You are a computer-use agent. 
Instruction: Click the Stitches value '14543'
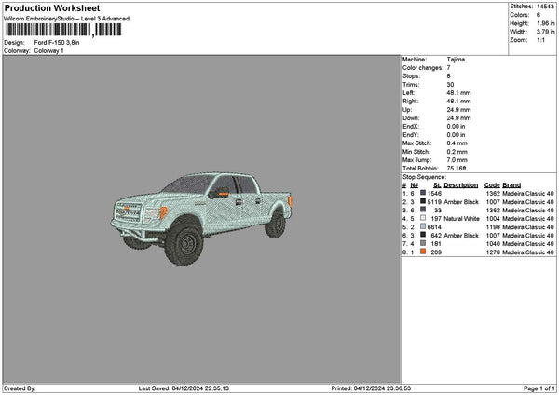[x=545, y=7]
